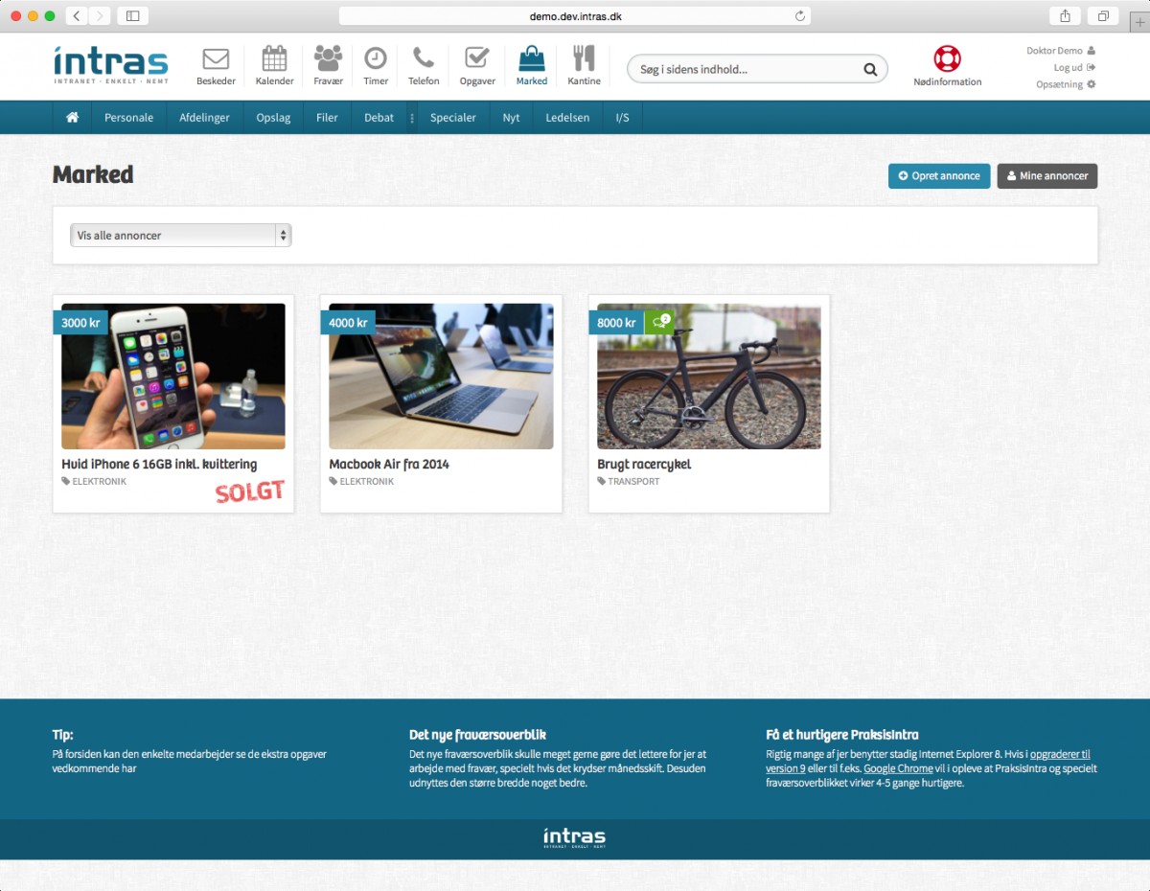Click the search magnifier in the search bar

tap(869, 69)
